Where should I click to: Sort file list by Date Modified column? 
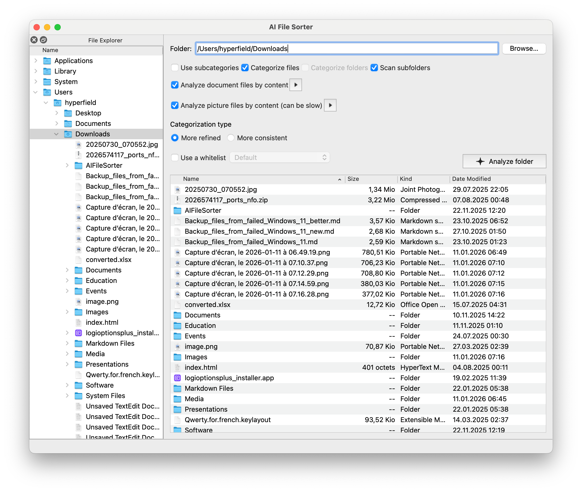tap(471, 179)
